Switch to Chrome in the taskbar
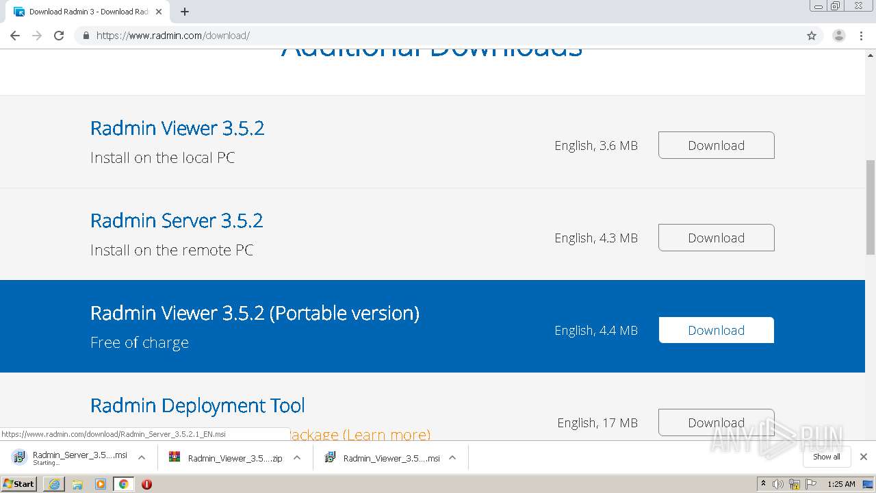The height and width of the screenshot is (493, 876). (x=124, y=484)
